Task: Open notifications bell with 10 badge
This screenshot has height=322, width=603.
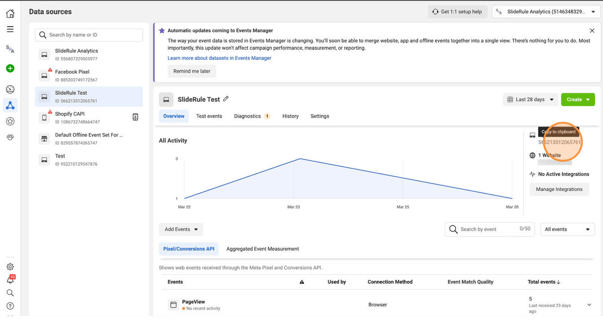Action: pyautogui.click(x=10, y=280)
